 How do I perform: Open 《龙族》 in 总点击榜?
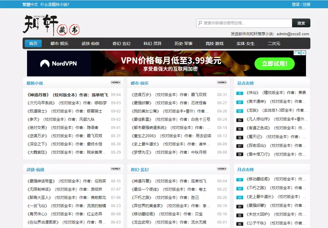pos(277,110)
